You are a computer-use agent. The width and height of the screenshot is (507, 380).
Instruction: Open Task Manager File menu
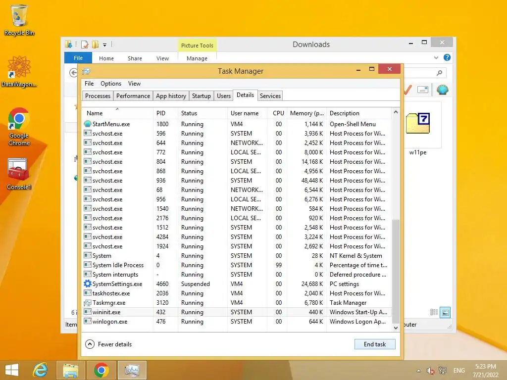tap(89, 83)
